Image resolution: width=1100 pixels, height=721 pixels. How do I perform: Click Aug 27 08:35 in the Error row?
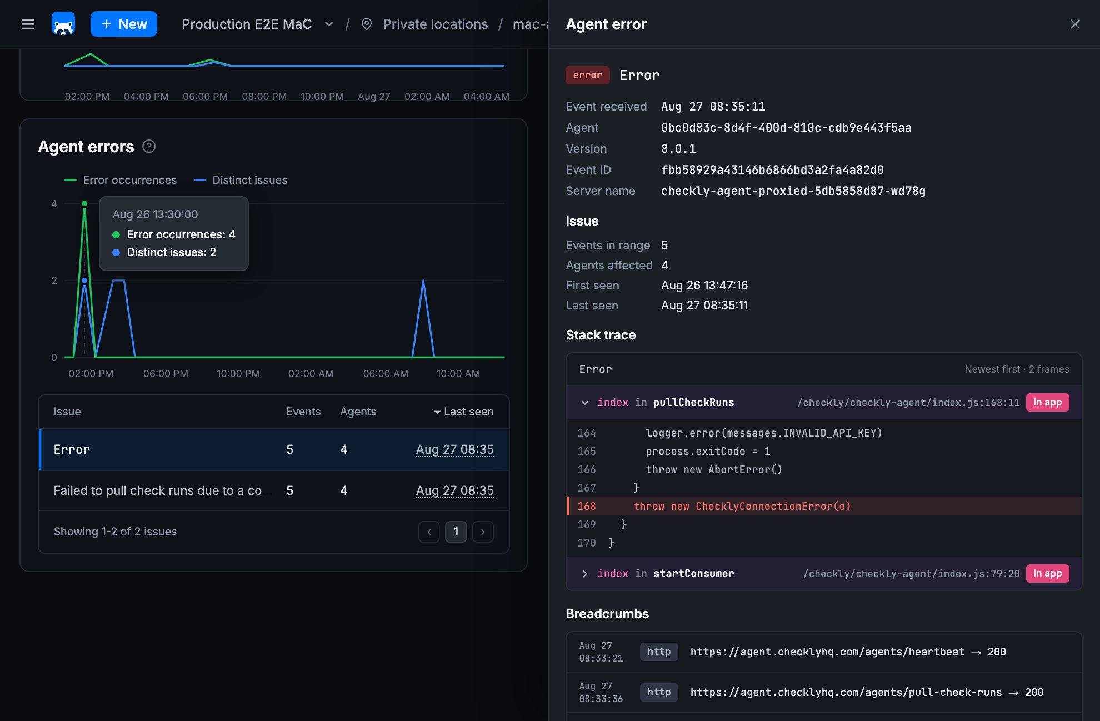click(x=454, y=449)
